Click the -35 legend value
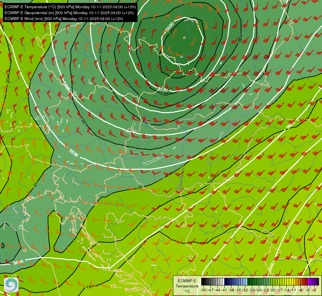 pos(238,290)
